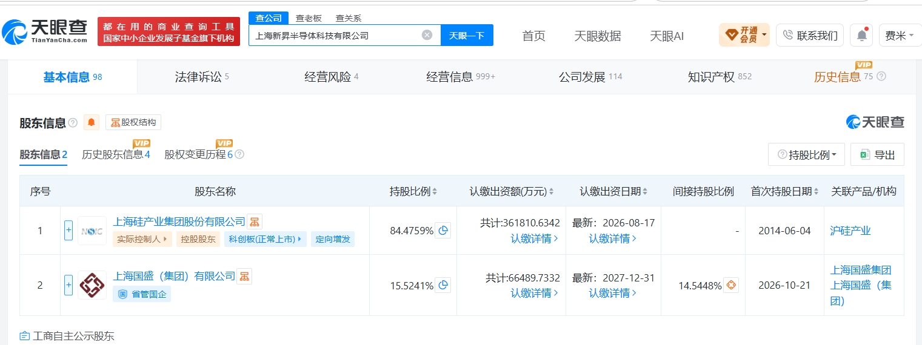Click equity structure icon next to 上海国盛
This screenshot has height=345, width=922.
[244, 276]
